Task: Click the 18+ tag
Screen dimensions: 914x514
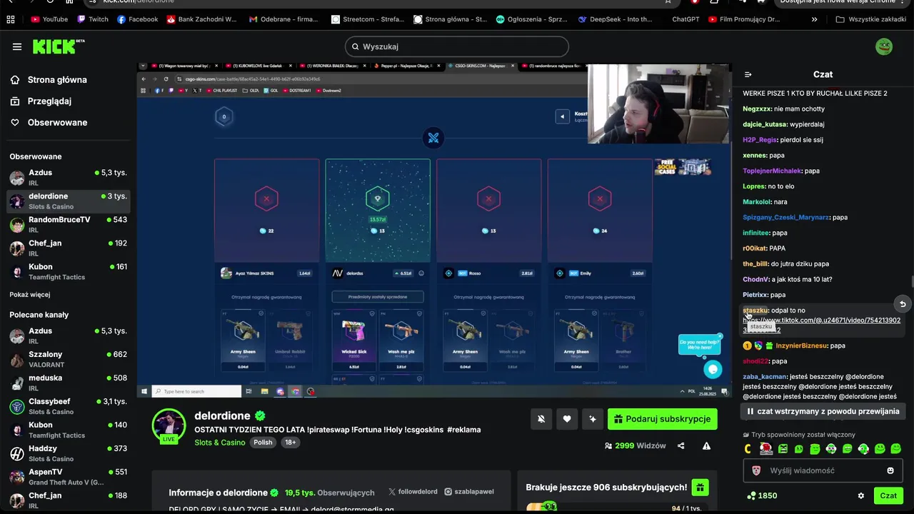Action: (290, 443)
